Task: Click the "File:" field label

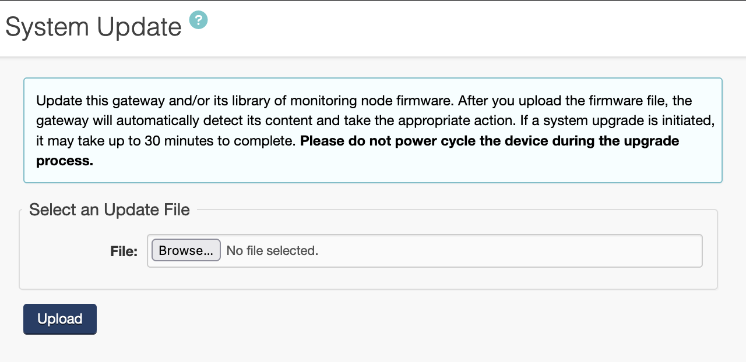Action: 124,251
